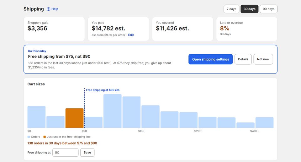
Task: Click the 'Do this today' label
Action: 37,51
